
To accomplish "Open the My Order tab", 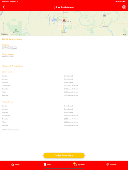I will click(x=79, y=165).
